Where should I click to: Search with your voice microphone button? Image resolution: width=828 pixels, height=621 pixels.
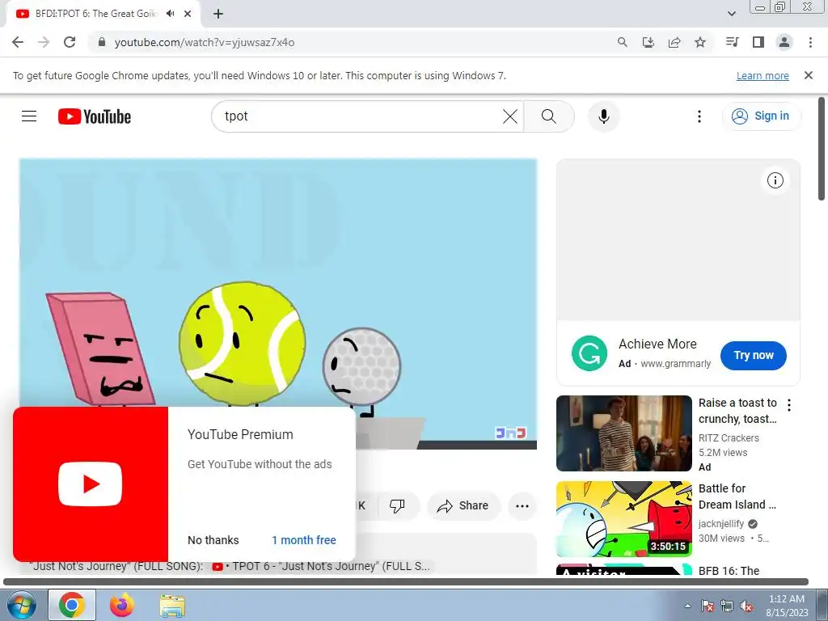pyautogui.click(x=603, y=116)
